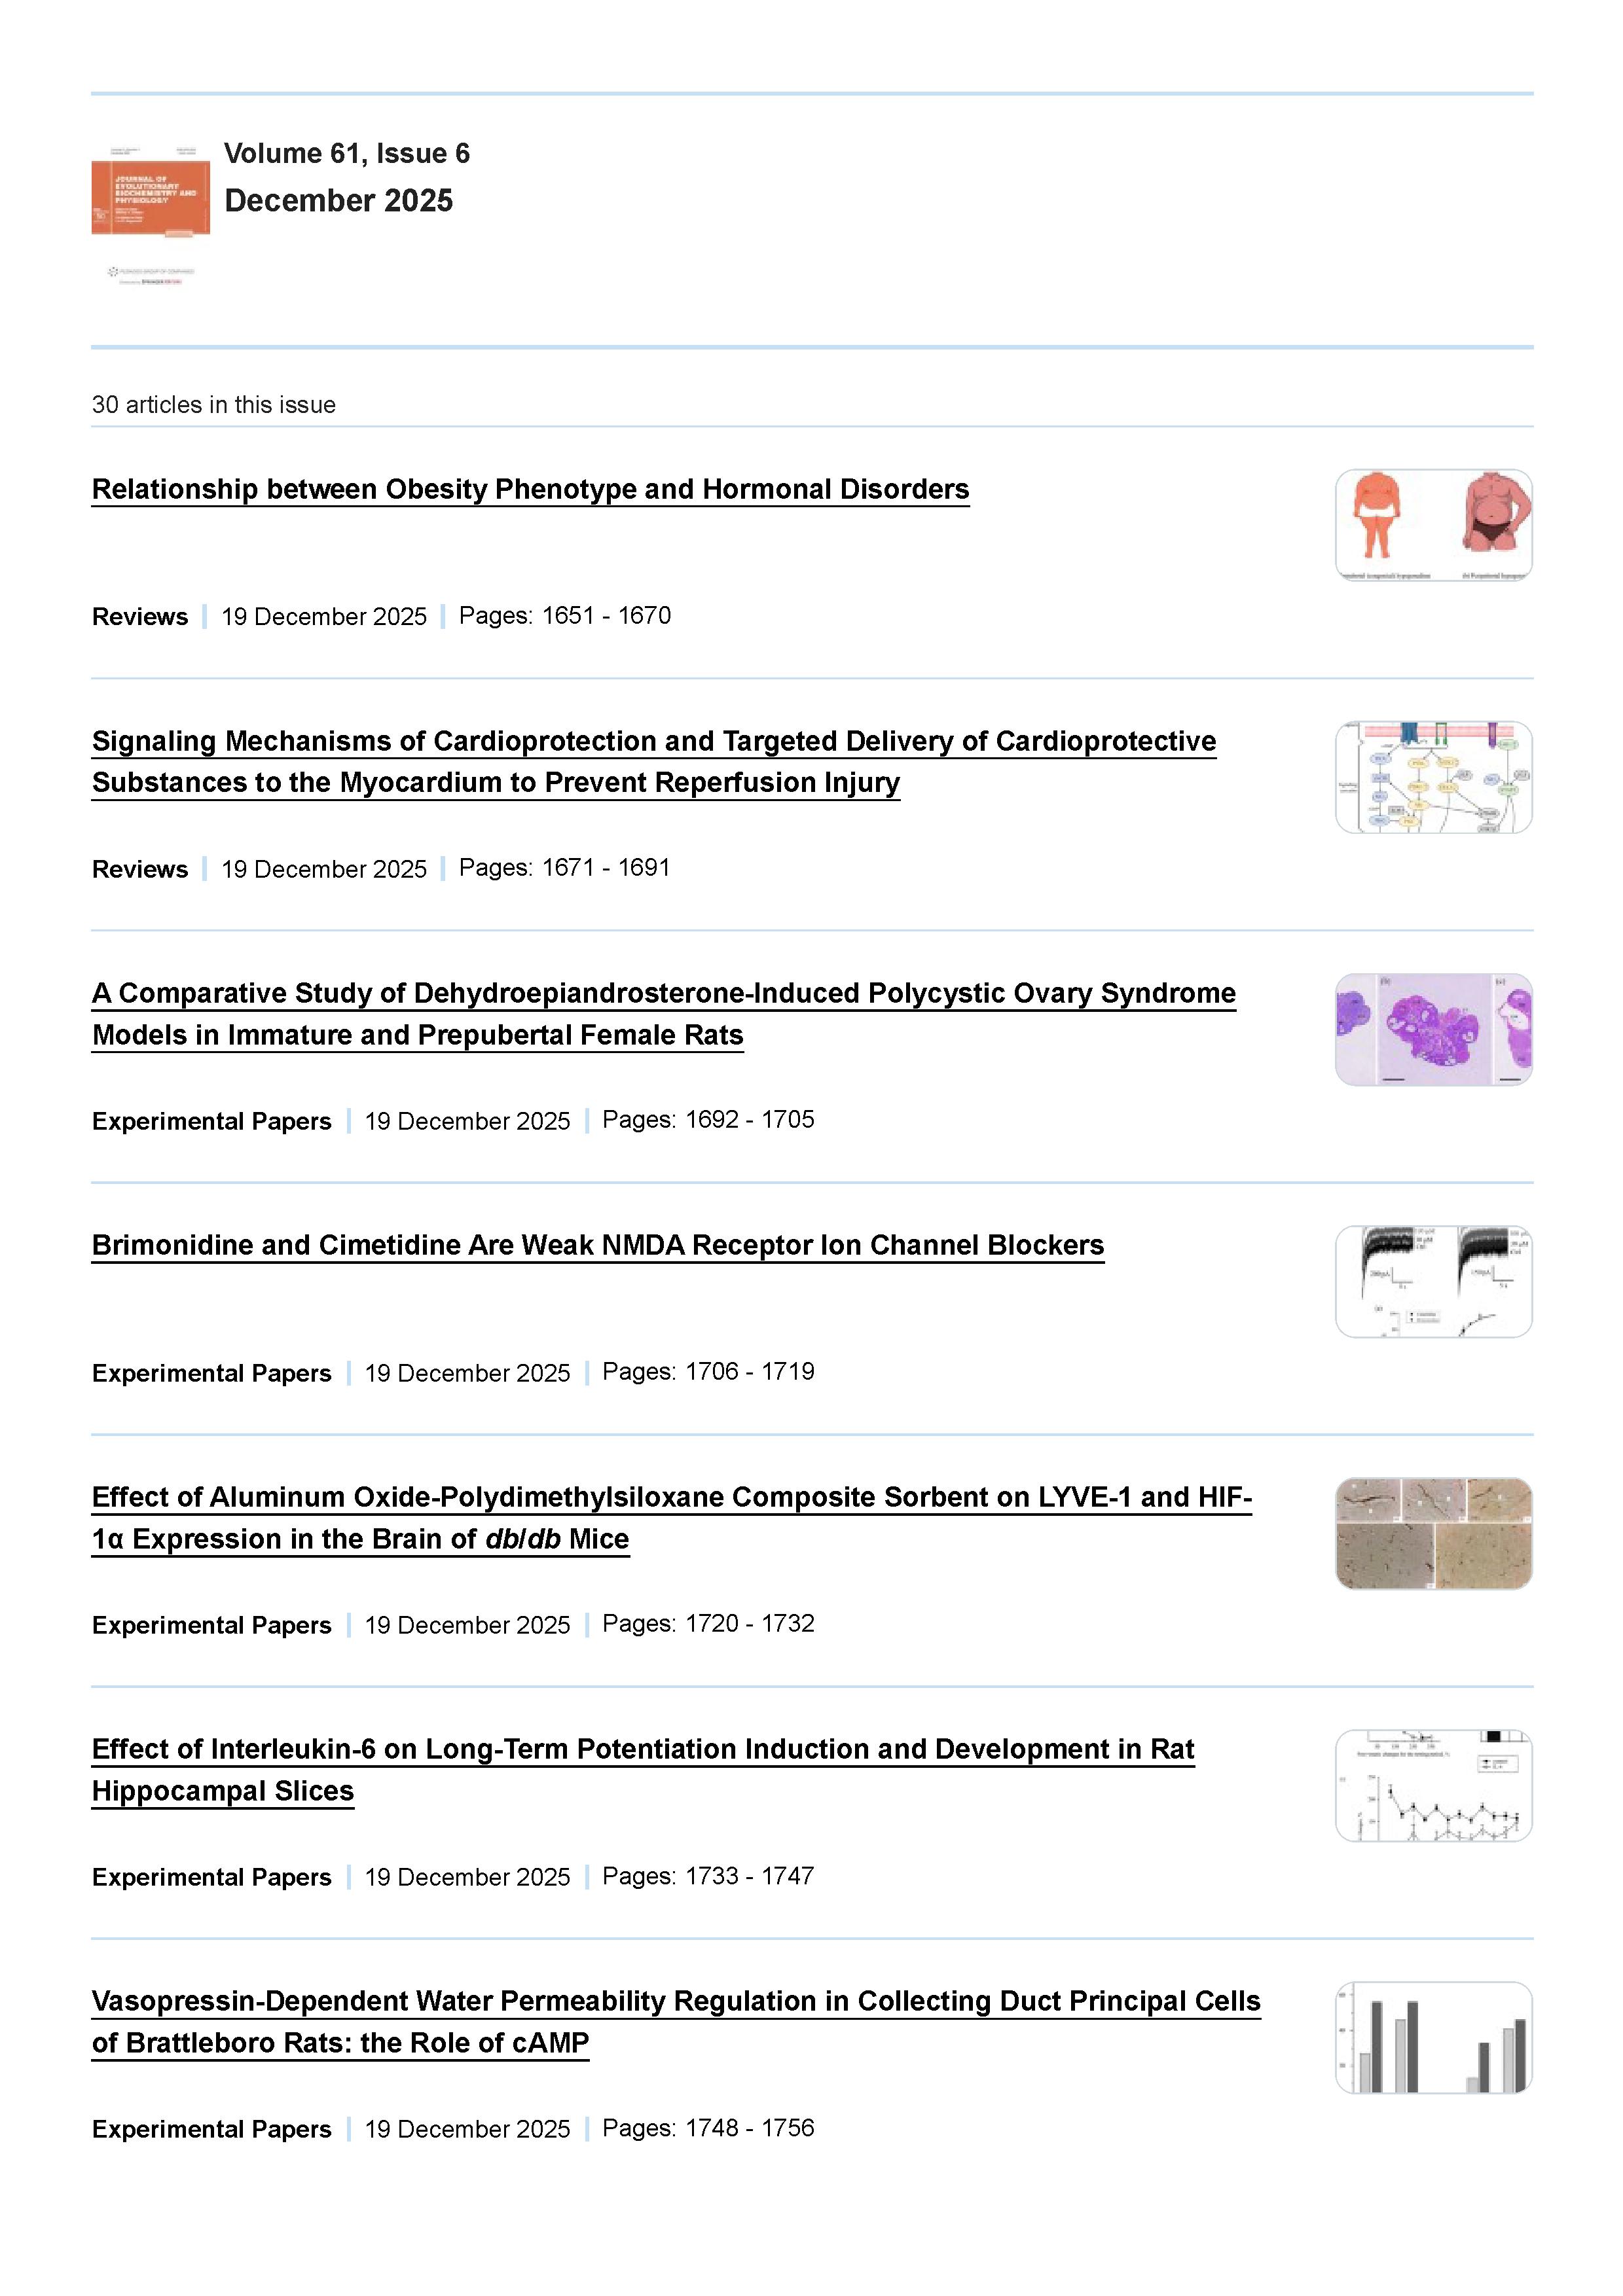The width and height of the screenshot is (1623, 2296).
Task: Click the 30 articles in this issue text
Action: (x=213, y=405)
